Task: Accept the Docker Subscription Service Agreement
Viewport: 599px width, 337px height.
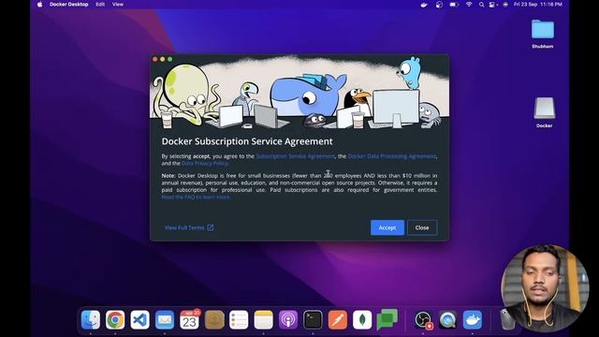Action: (387, 227)
